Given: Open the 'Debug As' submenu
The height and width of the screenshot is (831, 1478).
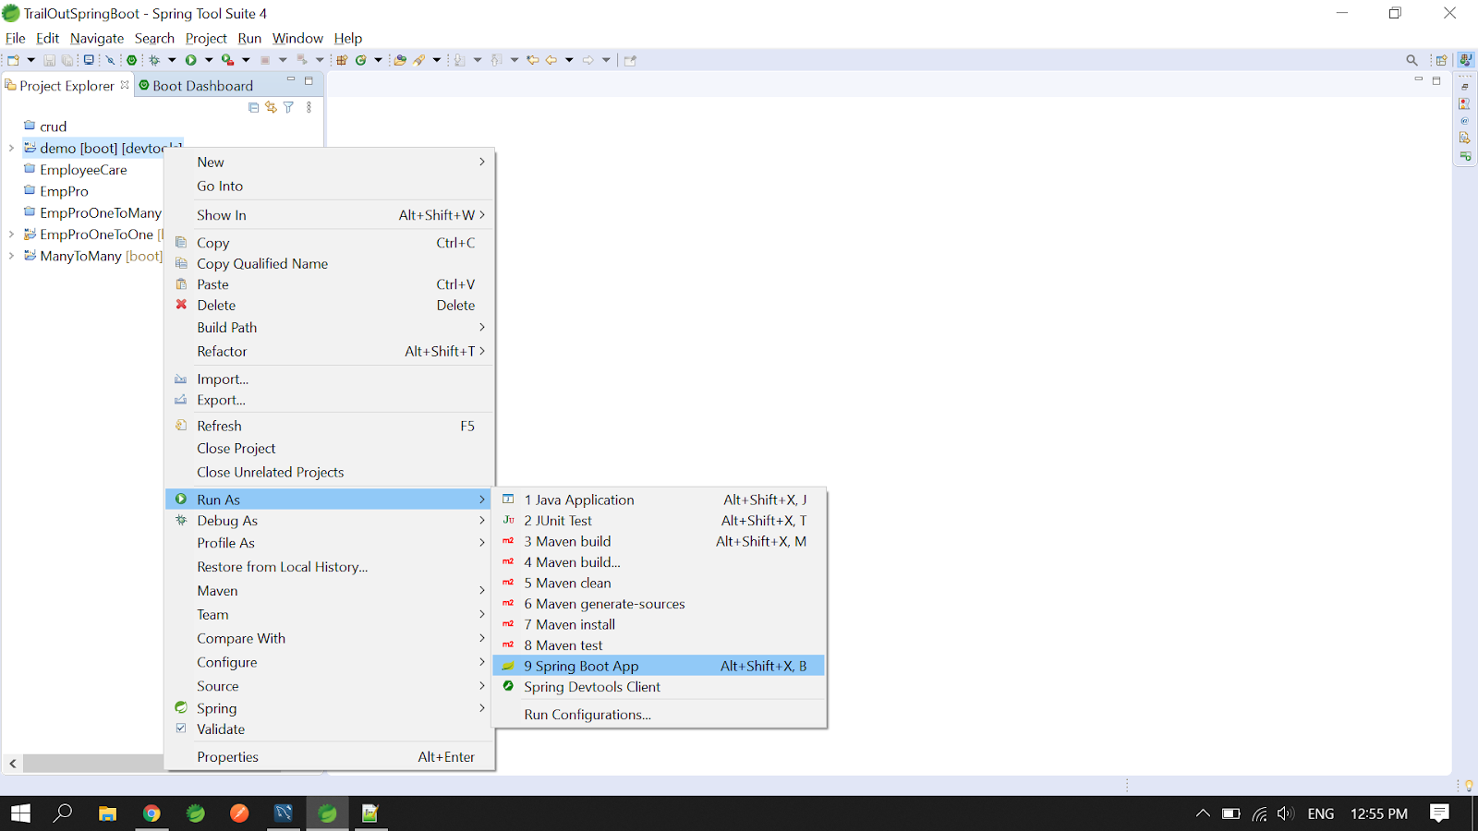Looking at the screenshot, I should (330, 521).
